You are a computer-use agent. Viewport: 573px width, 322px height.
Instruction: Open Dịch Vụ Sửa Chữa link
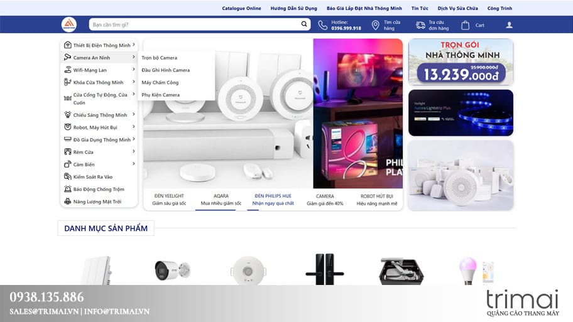pos(458,8)
